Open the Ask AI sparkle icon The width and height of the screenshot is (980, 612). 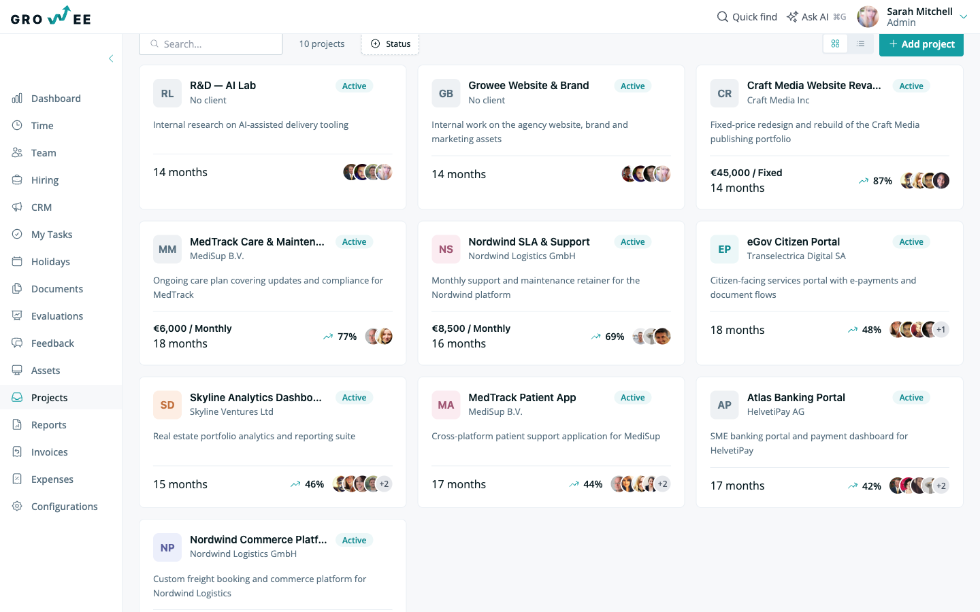pyautogui.click(x=792, y=17)
